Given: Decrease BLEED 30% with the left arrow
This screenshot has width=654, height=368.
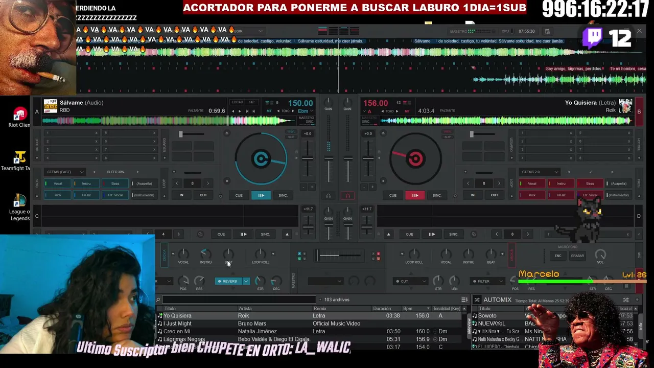Looking at the screenshot, I should 95,172.
